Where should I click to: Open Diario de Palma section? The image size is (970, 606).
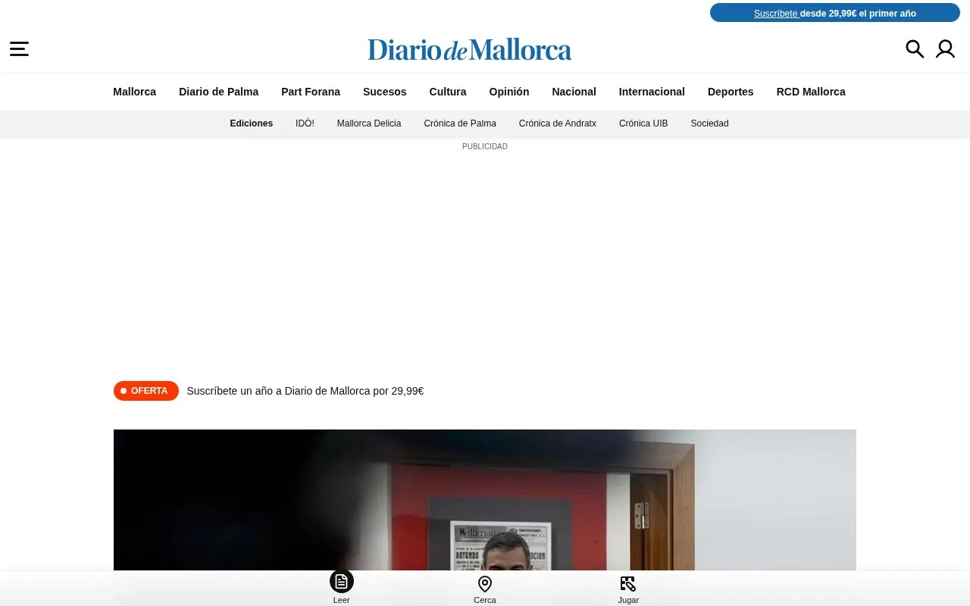(x=219, y=92)
